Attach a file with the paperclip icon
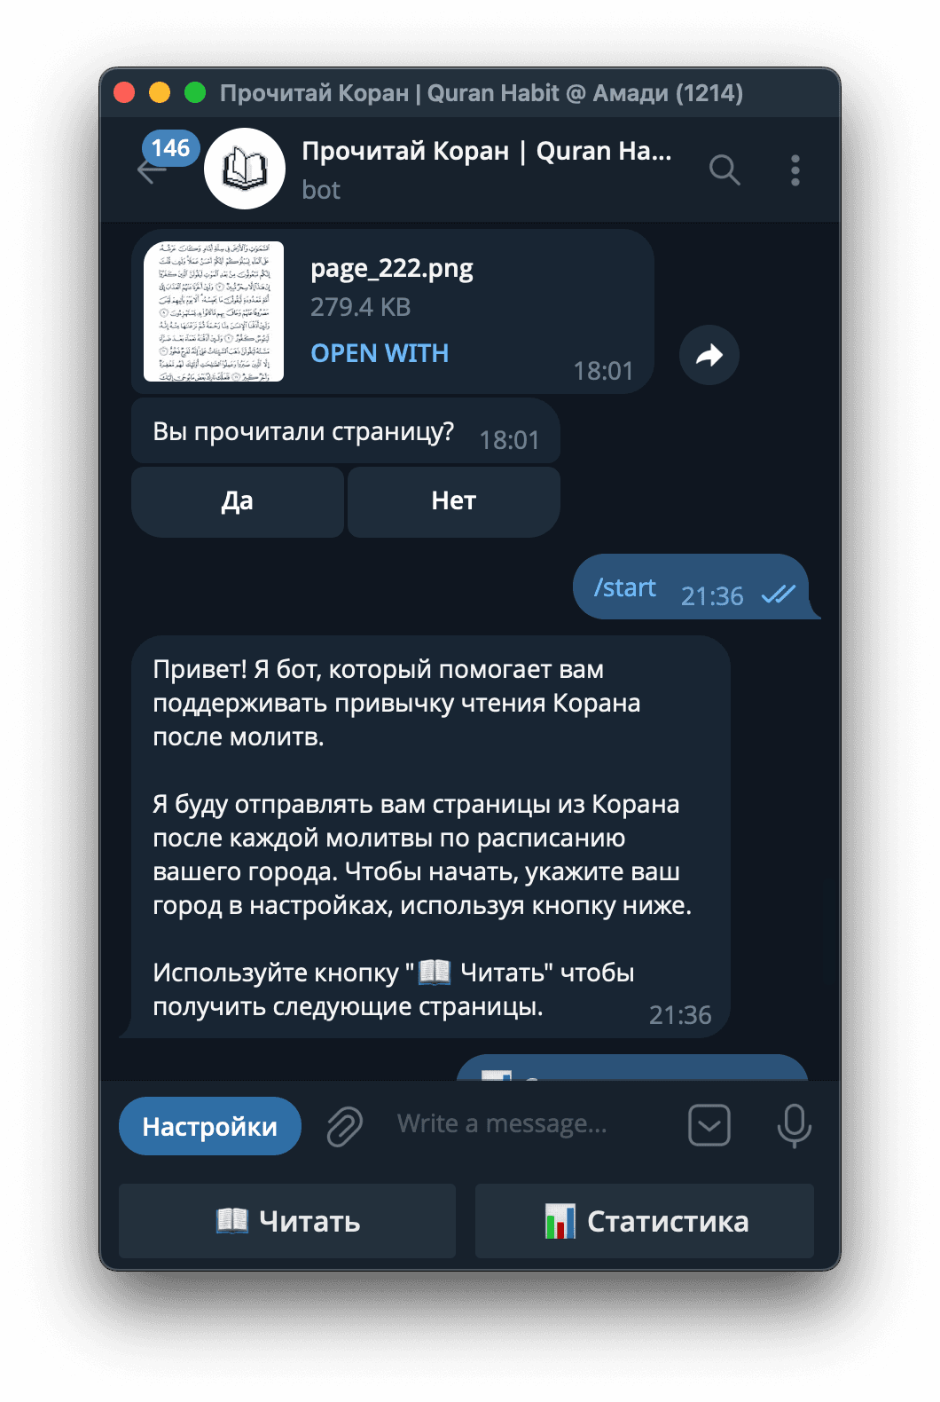The image size is (940, 1402). click(x=344, y=1126)
